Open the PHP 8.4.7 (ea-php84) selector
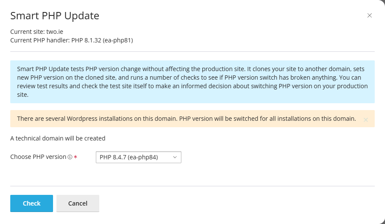This screenshot has width=385, height=224. tap(139, 157)
